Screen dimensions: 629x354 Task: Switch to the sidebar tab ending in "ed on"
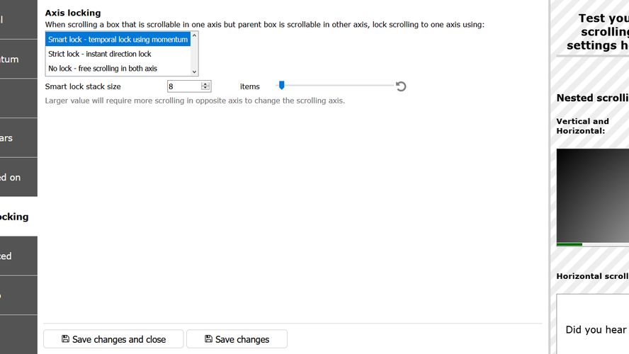[x=18, y=178]
